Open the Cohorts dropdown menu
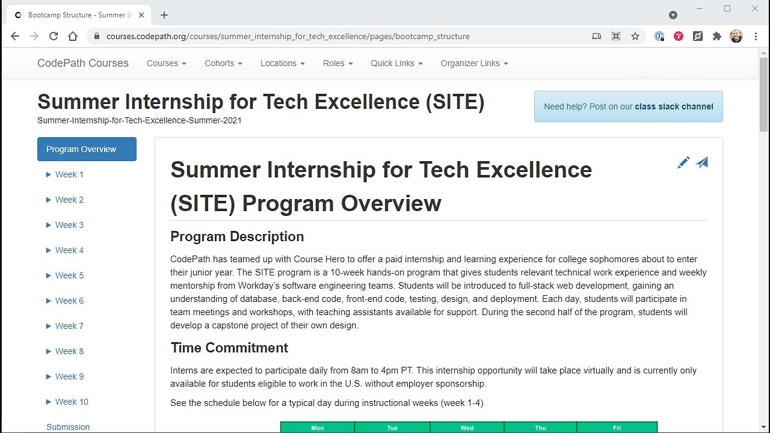This screenshot has height=433, width=770. [x=223, y=63]
